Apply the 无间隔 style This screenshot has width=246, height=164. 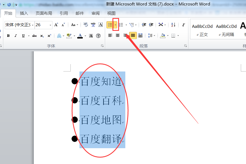click(x=226, y=30)
